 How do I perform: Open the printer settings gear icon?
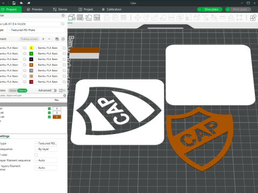pyautogui.click(x=63, y=16)
